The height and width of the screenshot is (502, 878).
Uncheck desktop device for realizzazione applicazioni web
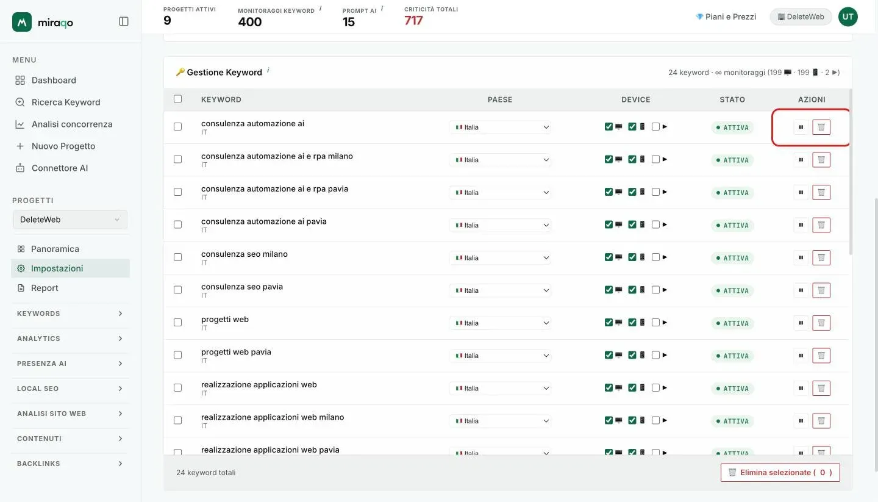tap(609, 388)
